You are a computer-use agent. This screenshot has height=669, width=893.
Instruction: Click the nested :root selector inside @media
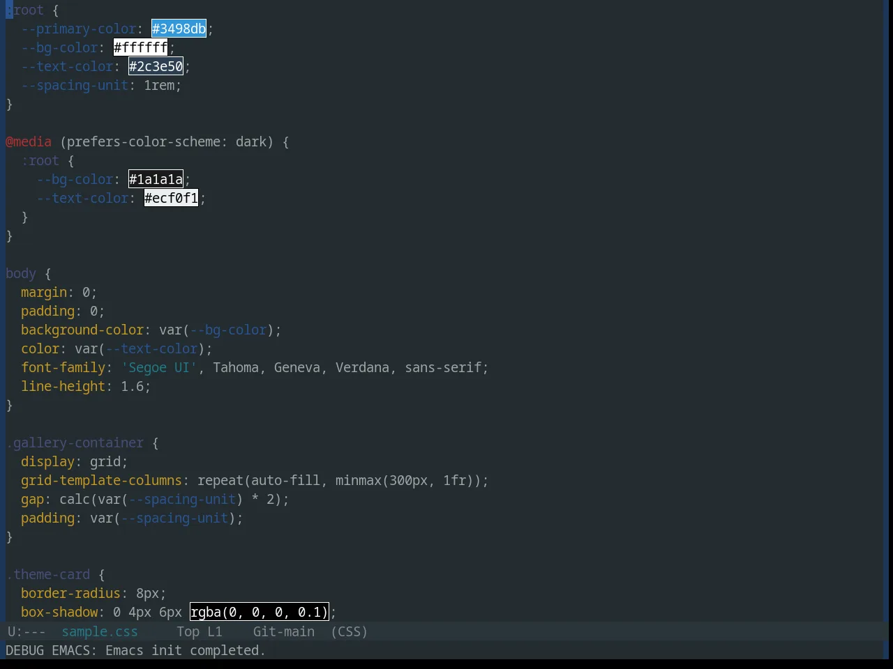pos(40,160)
